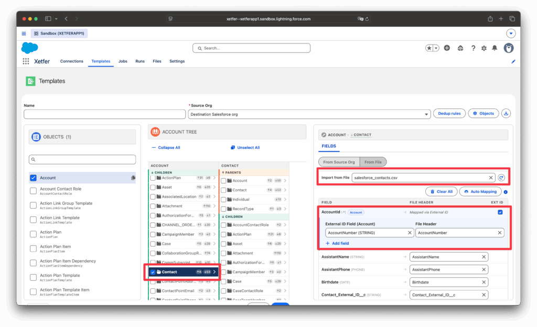
Task: Expand the ActionPlan row chevron in Account column
Action: (214, 178)
